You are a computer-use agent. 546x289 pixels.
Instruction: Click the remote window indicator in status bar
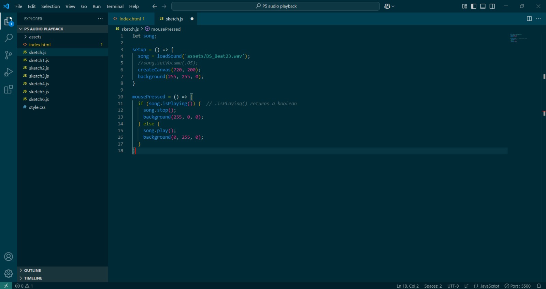coord(6,286)
